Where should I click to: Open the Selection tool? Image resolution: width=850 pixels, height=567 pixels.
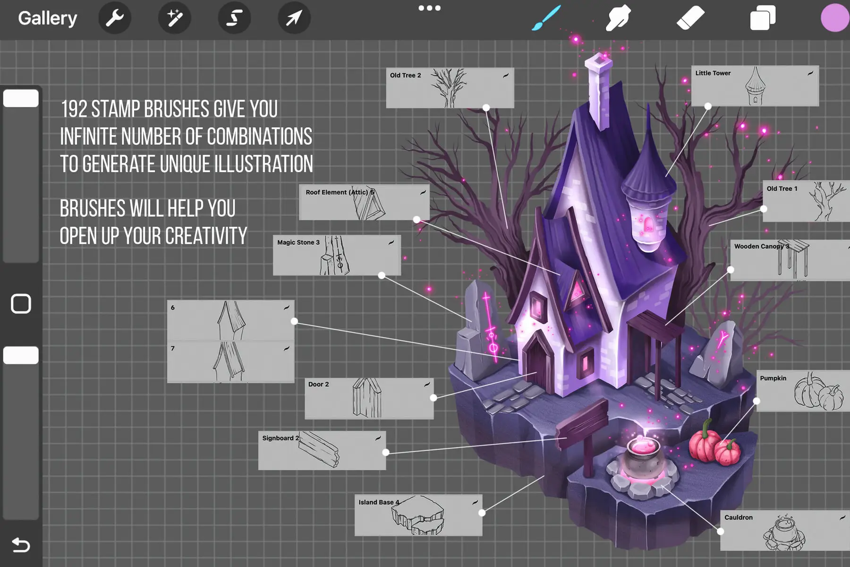click(234, 17)
